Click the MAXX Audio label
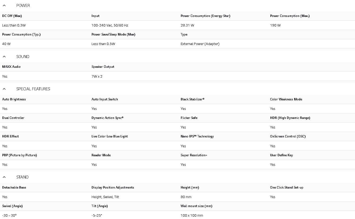Viewport: 355px width, 219px height. (11, 67)
